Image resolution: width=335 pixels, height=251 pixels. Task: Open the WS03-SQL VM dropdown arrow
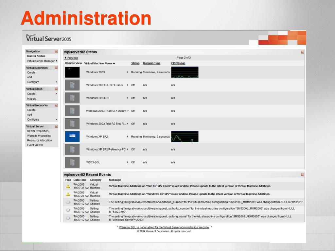click(128, 162)
